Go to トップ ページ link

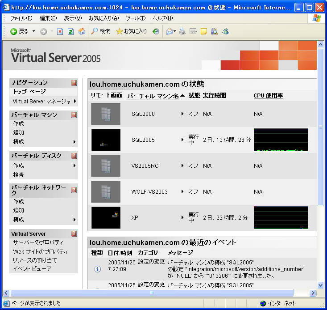(29, 92)
